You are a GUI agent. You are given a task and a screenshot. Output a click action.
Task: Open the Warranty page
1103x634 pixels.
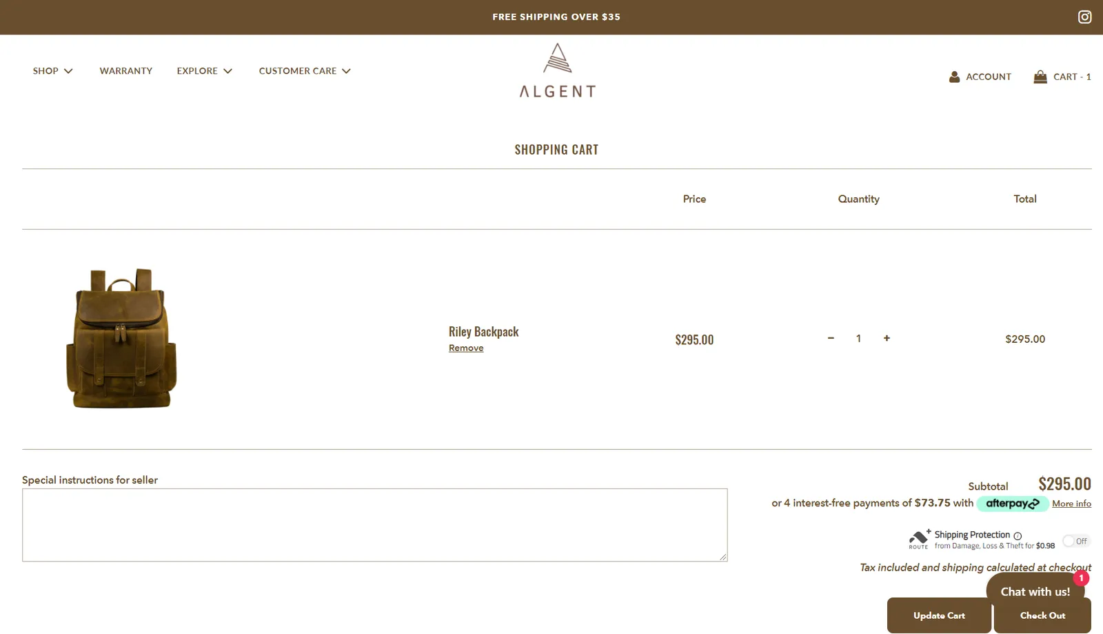click(126, 71)
